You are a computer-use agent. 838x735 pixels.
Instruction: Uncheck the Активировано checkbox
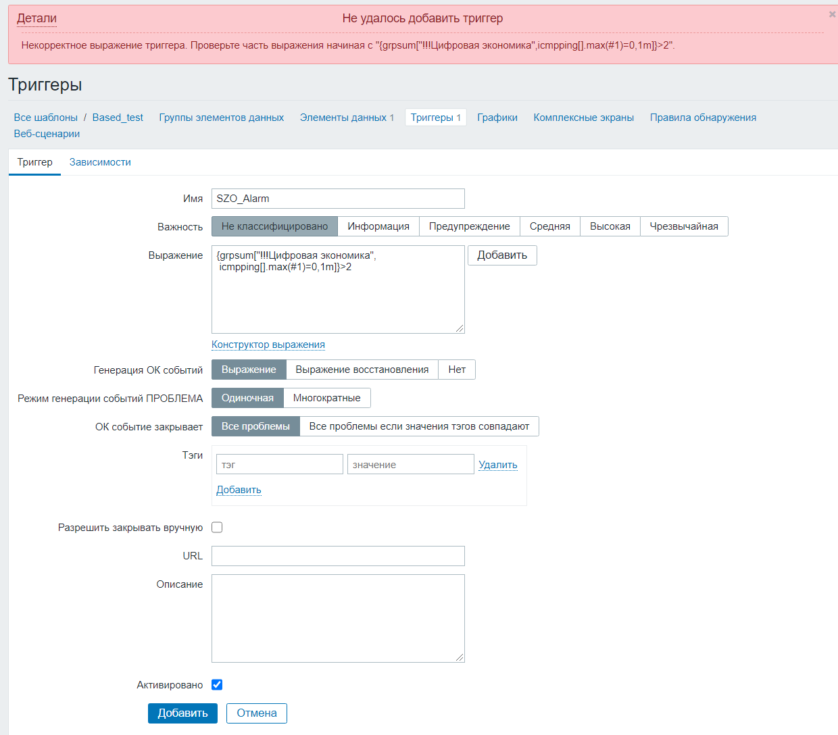[216, 684]
